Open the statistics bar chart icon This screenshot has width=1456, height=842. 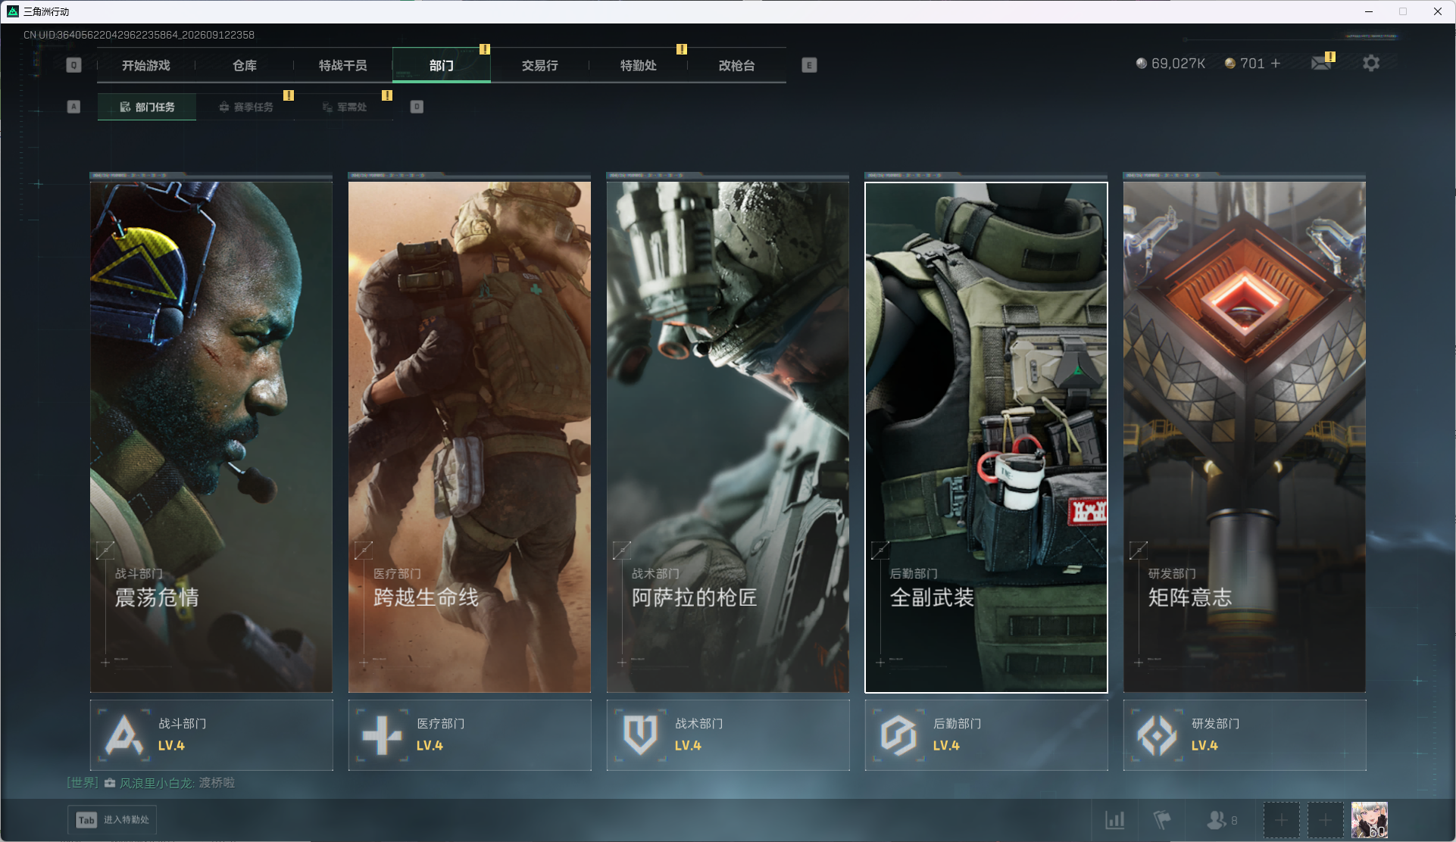pyautogui.click(x=1114, y=820)
